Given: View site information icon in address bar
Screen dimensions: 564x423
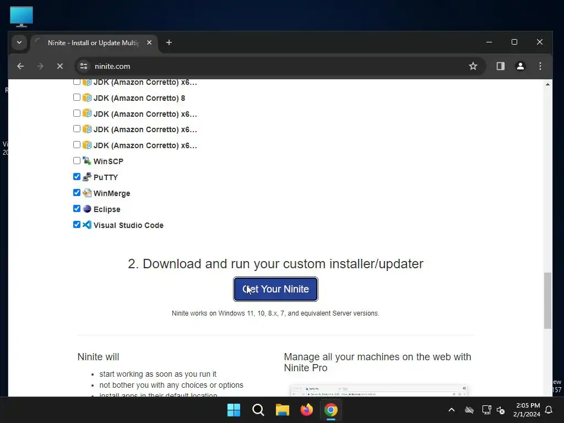Looking at the screenshot, I should 84,66.
